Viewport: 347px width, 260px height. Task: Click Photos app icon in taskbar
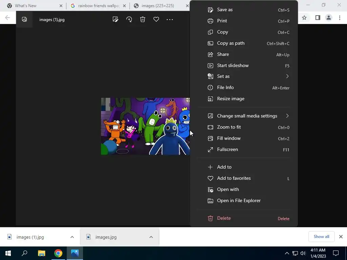75,253
